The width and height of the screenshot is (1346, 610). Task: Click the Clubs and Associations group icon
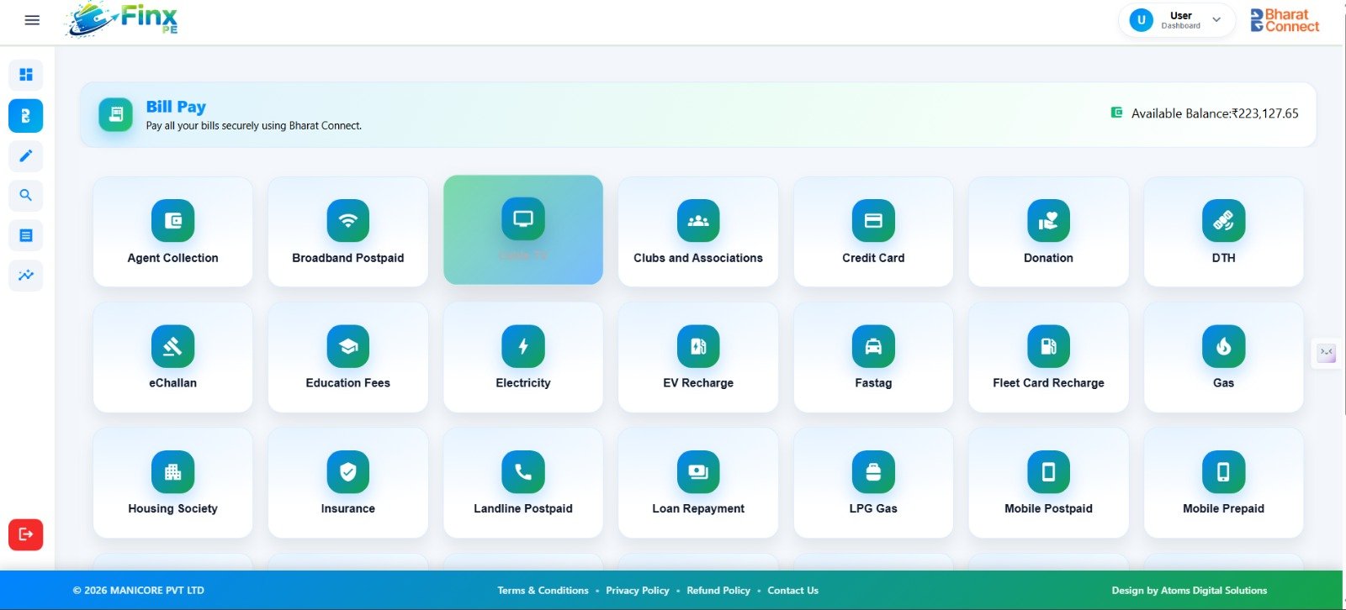coord(698,220)
